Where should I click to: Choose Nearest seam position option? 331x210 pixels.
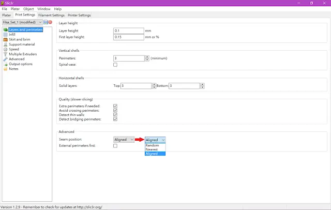click(155, 149)
